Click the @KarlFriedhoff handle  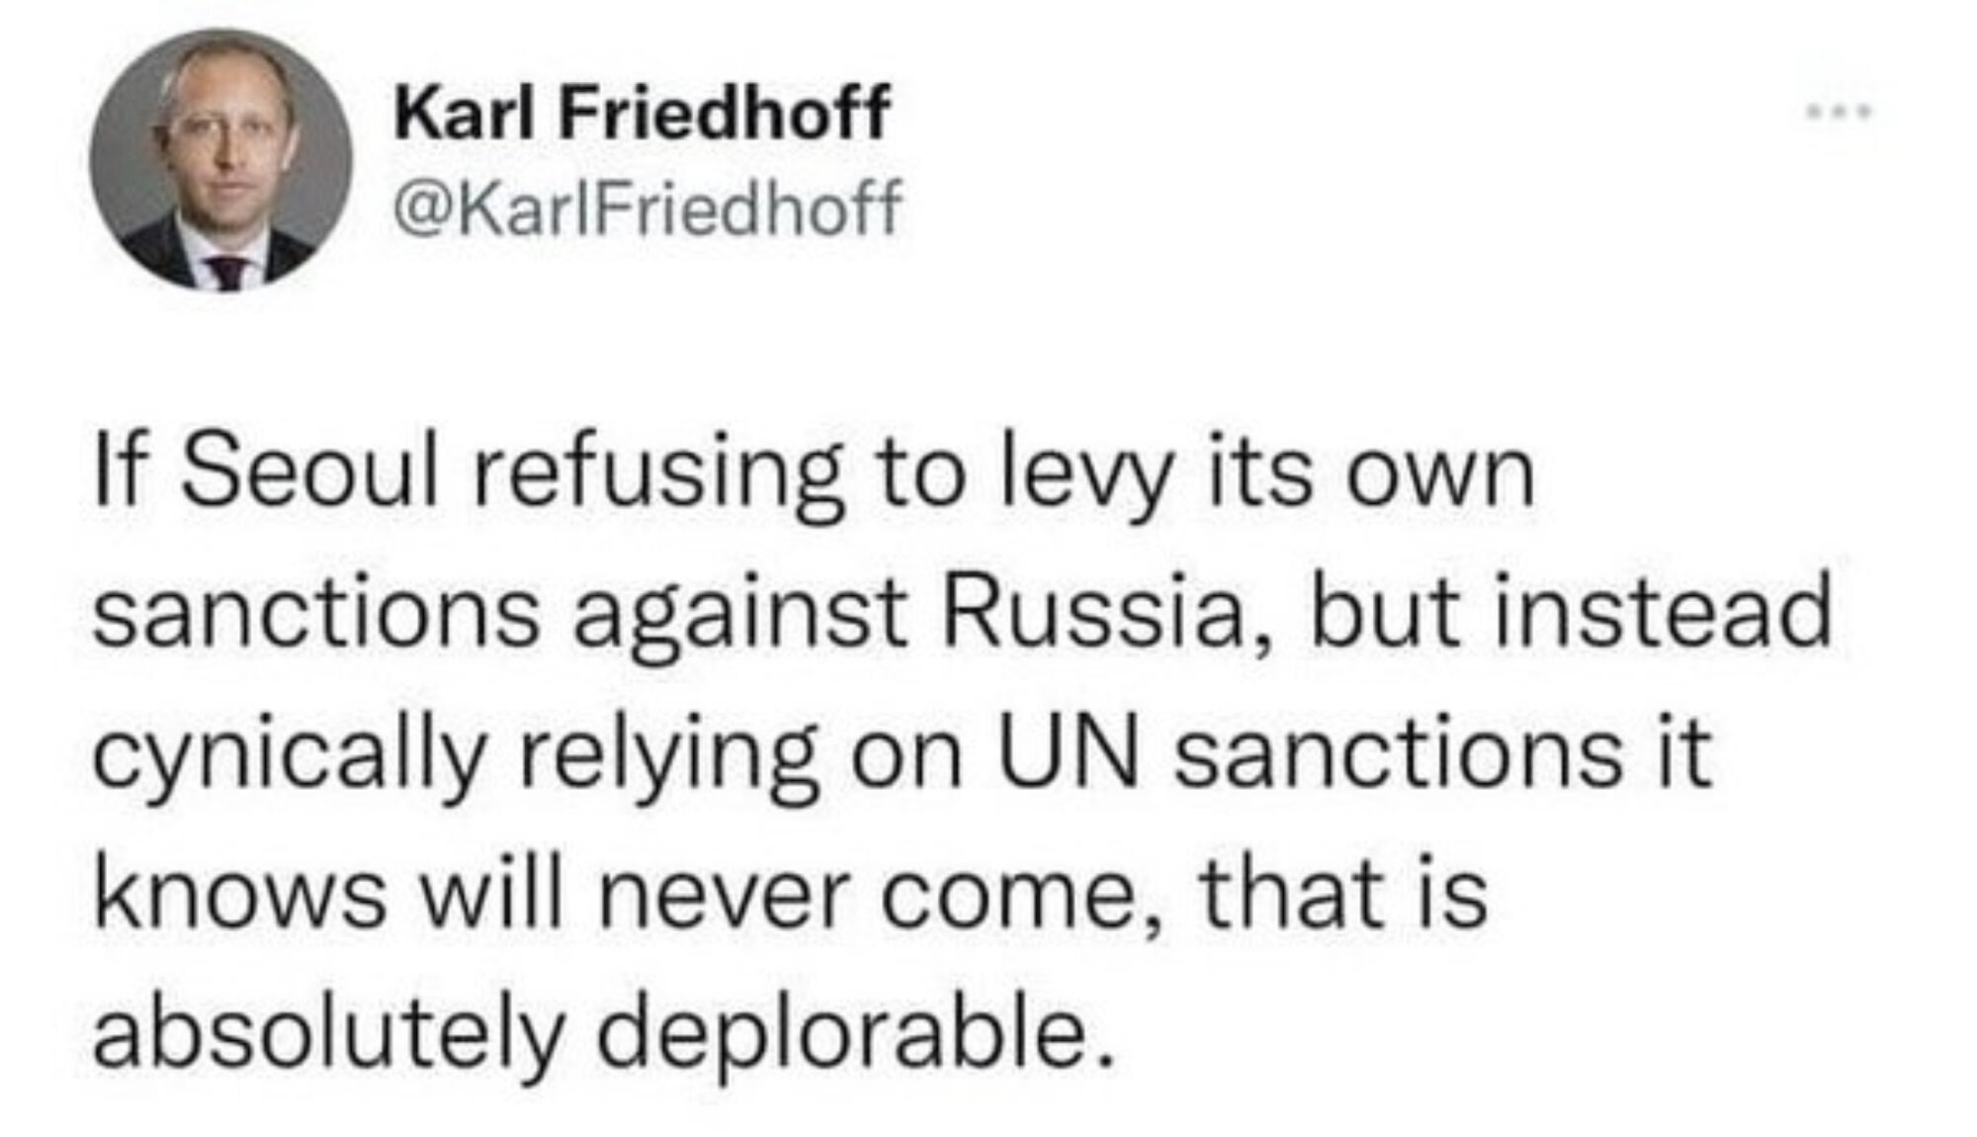[x=647, y=207]
